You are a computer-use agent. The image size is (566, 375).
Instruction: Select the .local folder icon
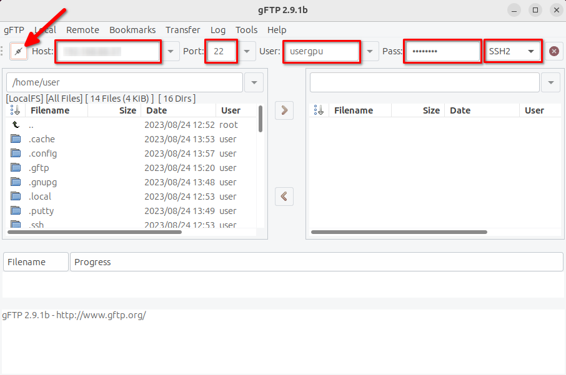(16, 196)
